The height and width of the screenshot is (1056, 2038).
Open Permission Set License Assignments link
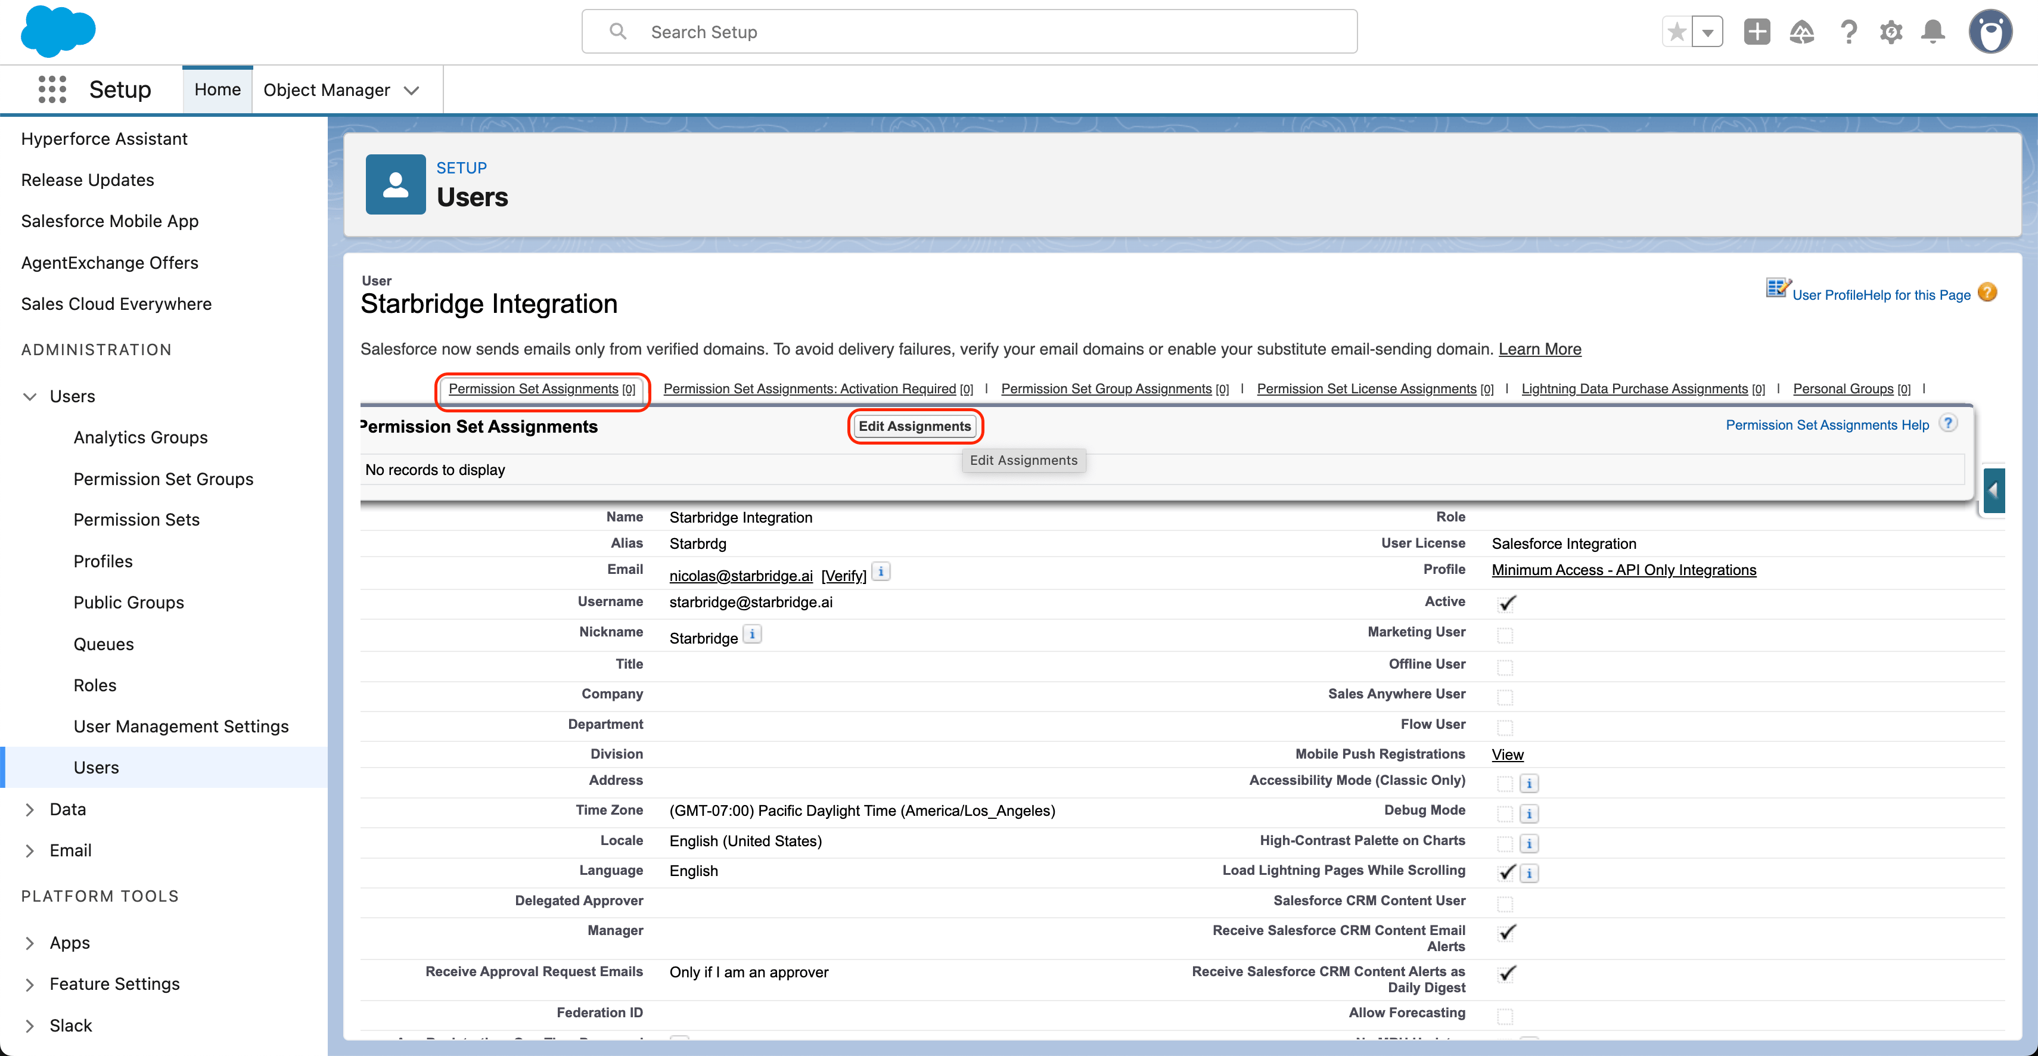(1366, 389)
